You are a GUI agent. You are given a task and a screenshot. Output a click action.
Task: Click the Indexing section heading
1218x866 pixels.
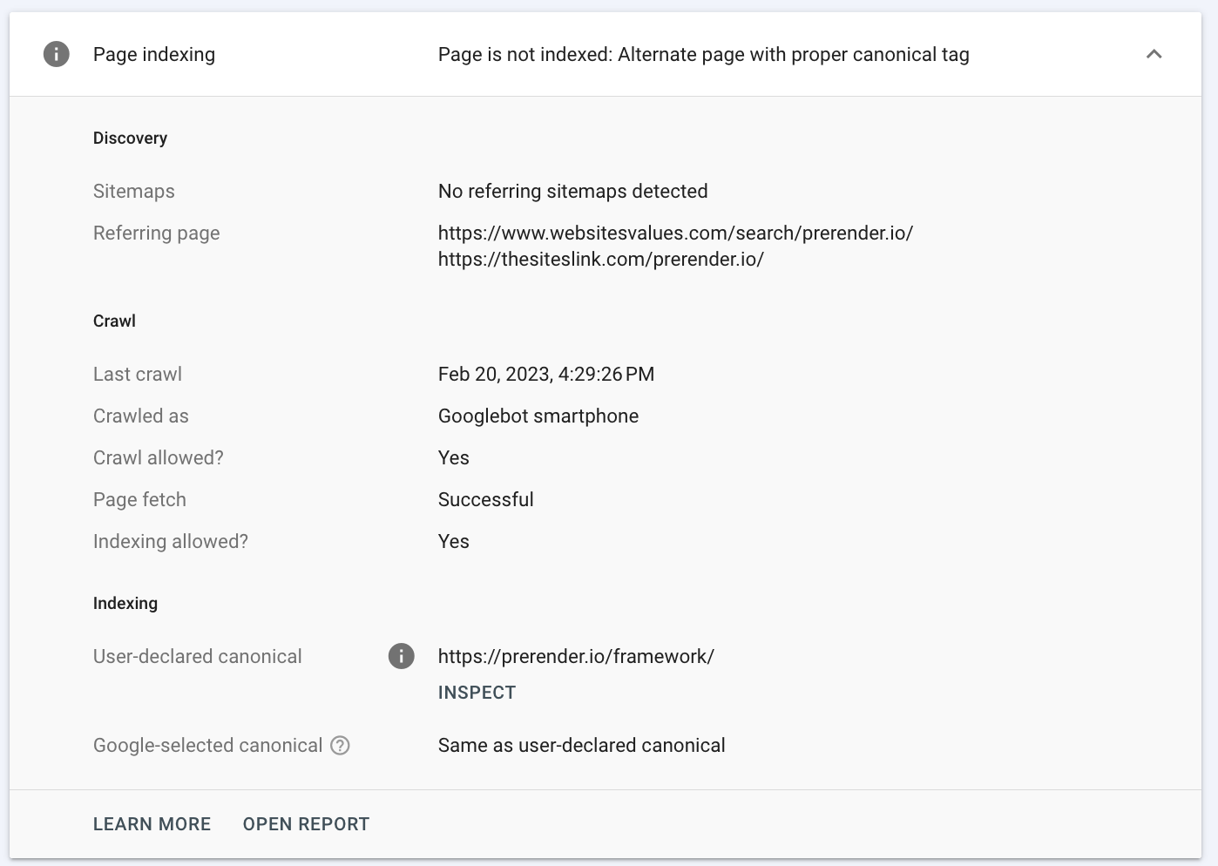click(125, 604)
